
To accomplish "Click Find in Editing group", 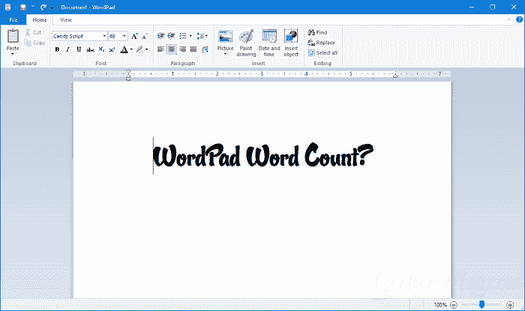I will 317,32.
